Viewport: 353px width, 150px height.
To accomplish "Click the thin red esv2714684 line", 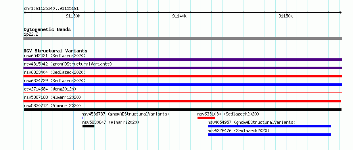I will [182, 92].
